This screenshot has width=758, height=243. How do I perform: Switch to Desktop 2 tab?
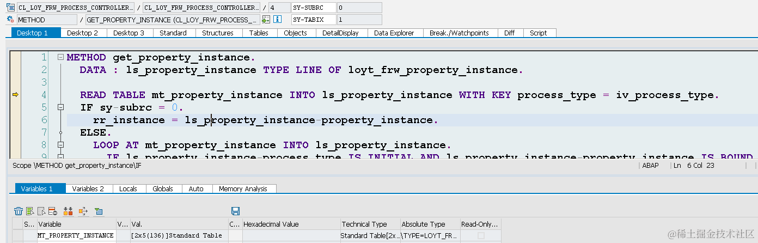(83, 33)
